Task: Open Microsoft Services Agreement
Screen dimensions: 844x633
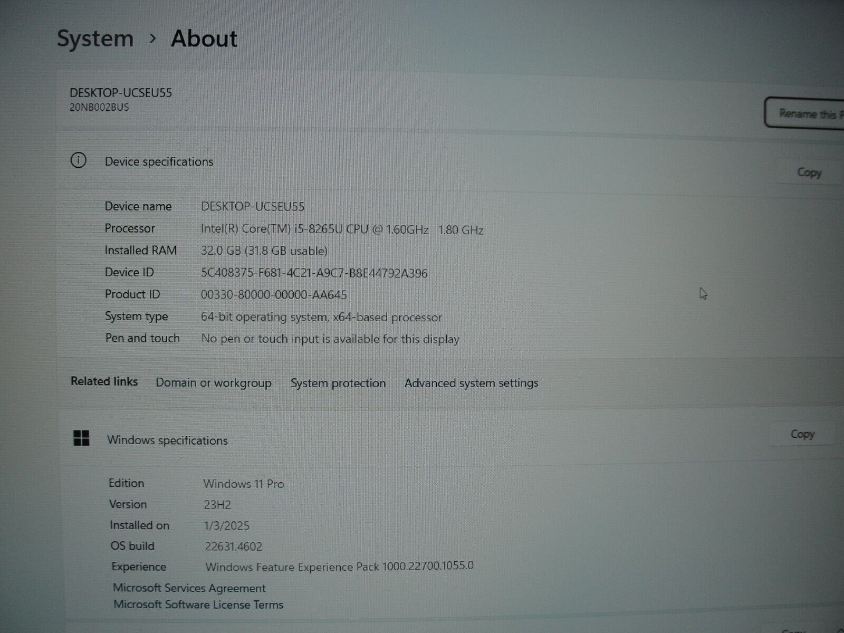Action: point(189,588)
